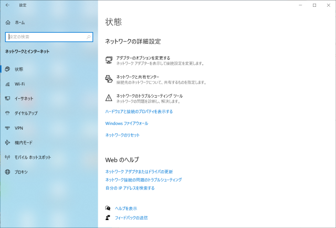Click the ヘルプを表示 chat bubble icon
This screenshot has width=336, height=228.
(x=108, y=208)
